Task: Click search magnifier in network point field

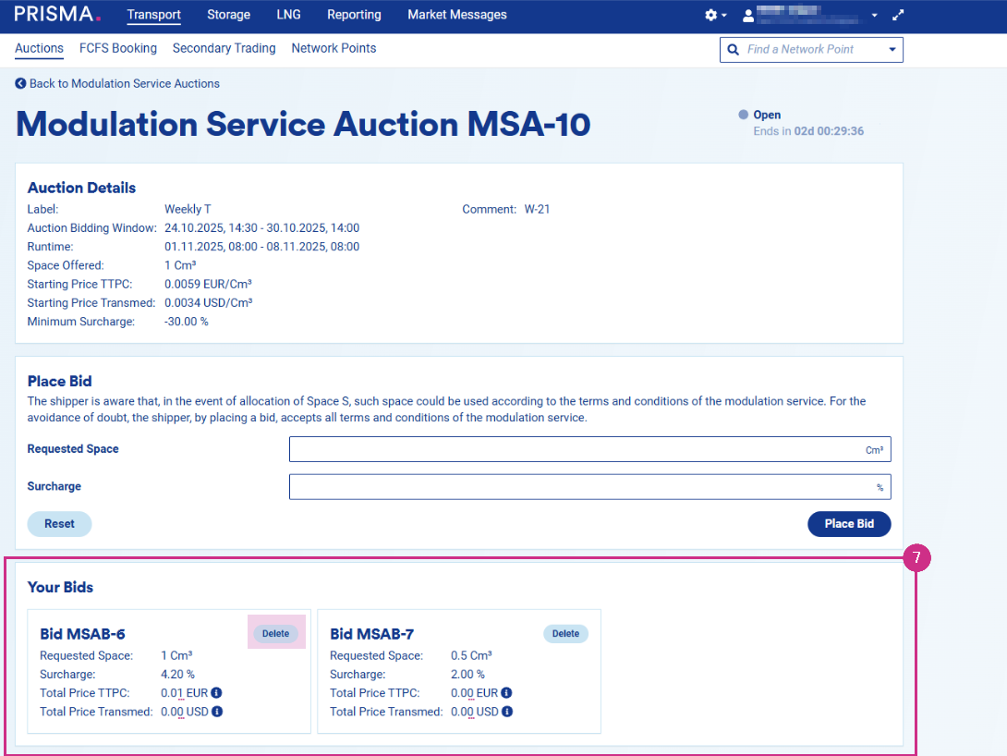Action: (x=734, y=50)
